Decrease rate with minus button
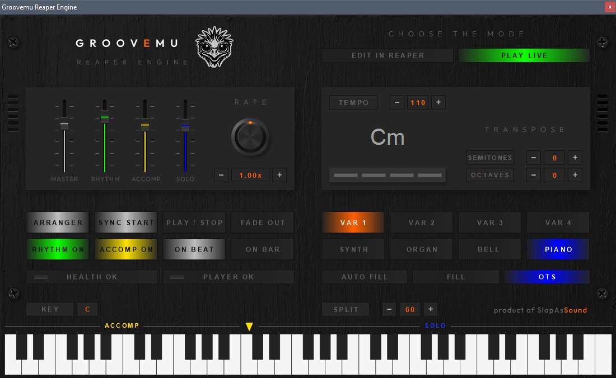Image resolution: width=616 pixels, height=378 pixels. coord(221,175)
